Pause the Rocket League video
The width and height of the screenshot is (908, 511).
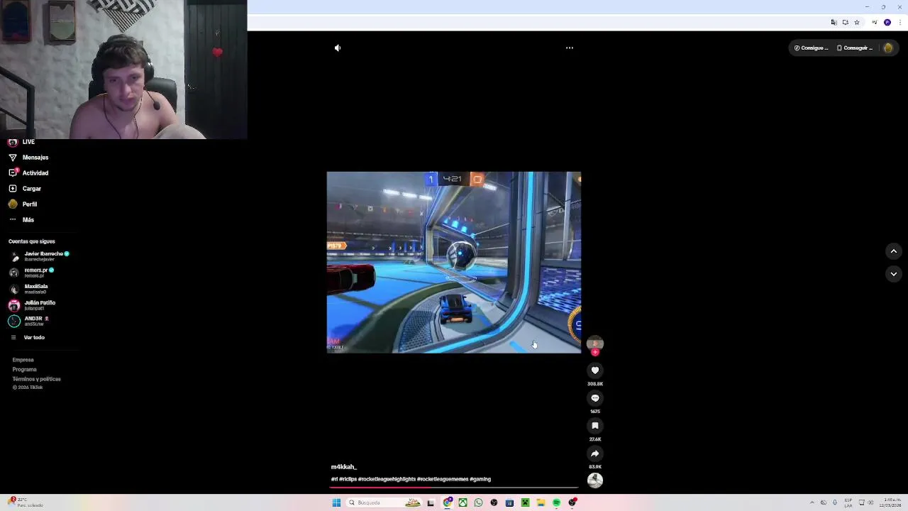pyautogui.click(x=454, y=262)
